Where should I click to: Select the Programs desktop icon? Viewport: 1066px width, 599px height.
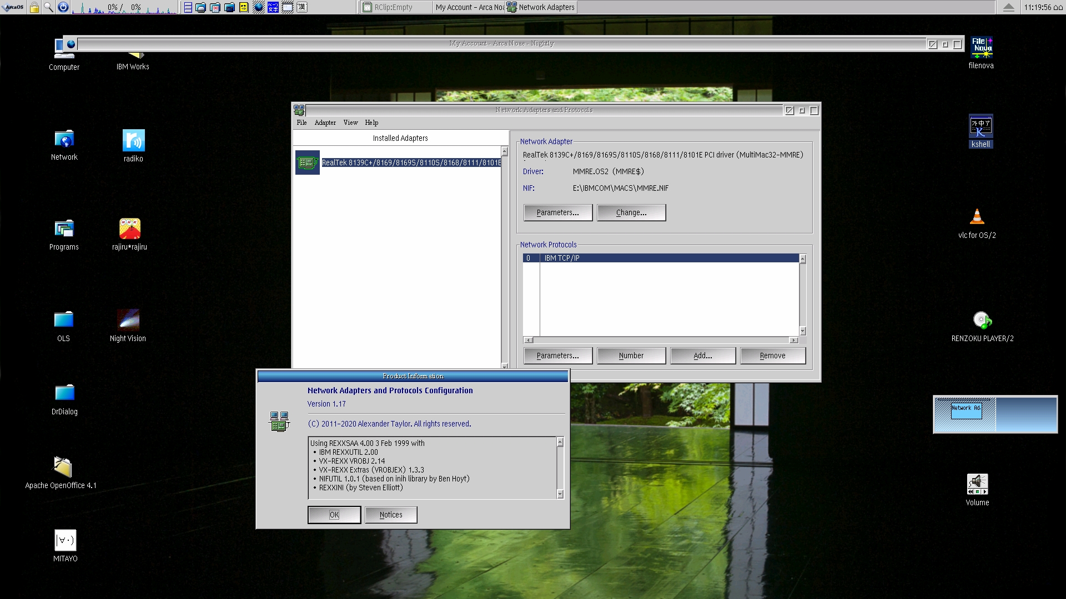click(64, 235)
